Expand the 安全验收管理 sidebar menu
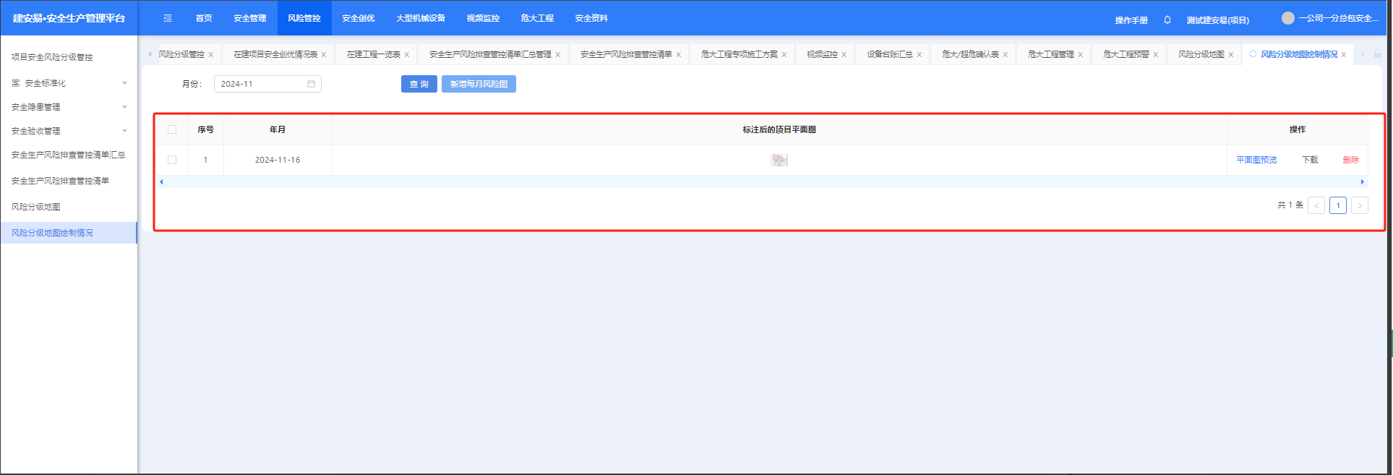 pyautogui.click(x=124, y=131)
